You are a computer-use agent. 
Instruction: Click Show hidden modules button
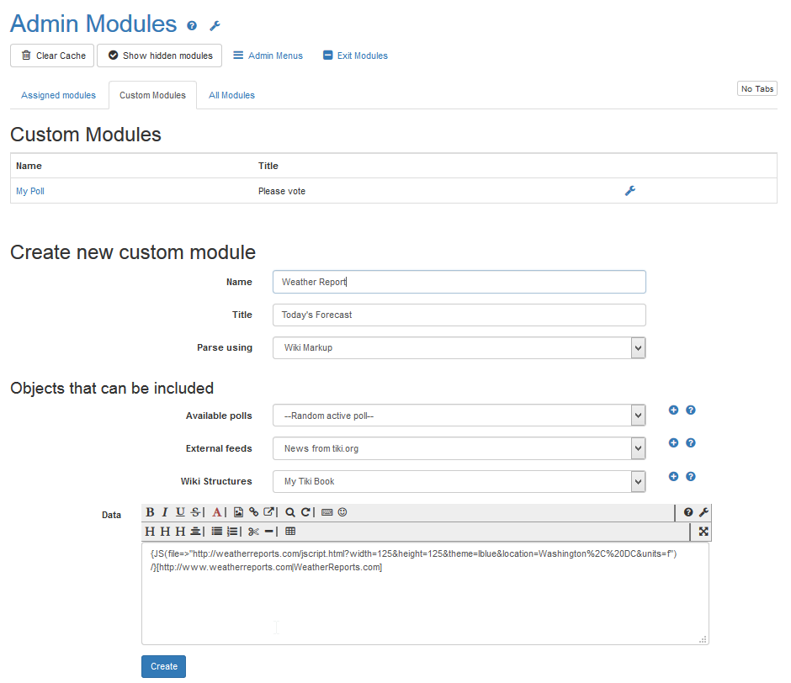point(160,56)
